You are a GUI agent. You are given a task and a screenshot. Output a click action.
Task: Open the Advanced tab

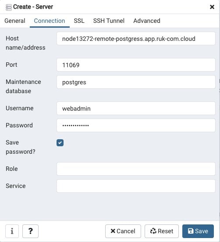point(147,21)
